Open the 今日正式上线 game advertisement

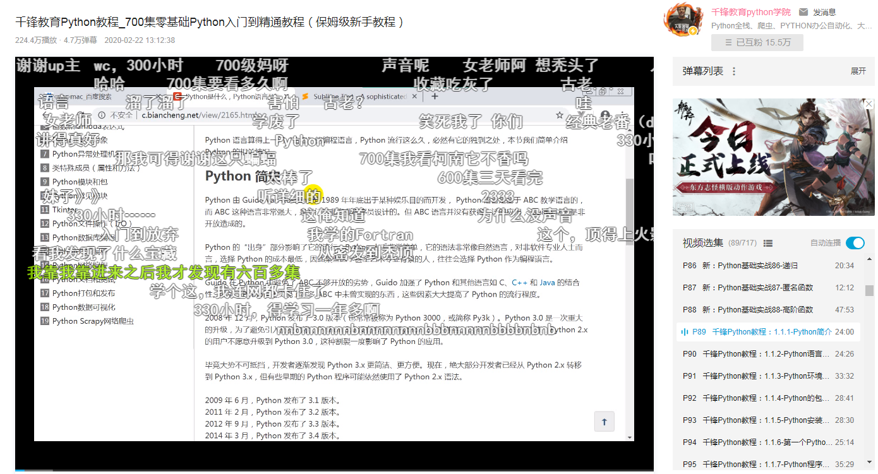774,157
